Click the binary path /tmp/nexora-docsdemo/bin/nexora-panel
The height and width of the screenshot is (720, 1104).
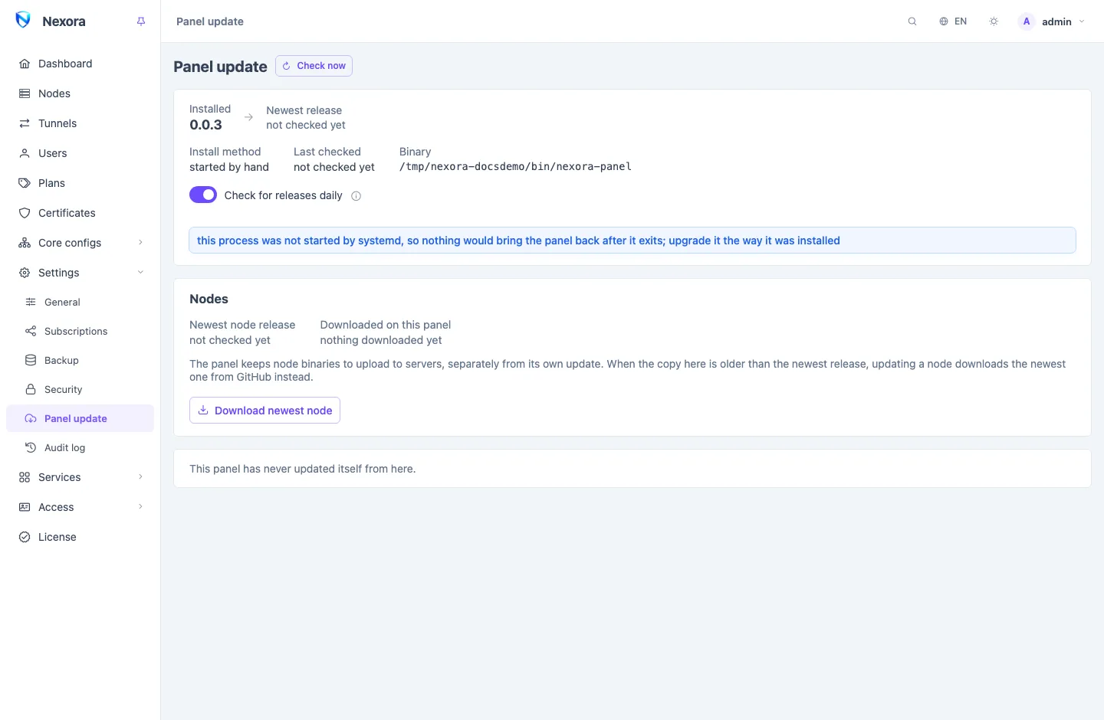(x=515, y=166)
